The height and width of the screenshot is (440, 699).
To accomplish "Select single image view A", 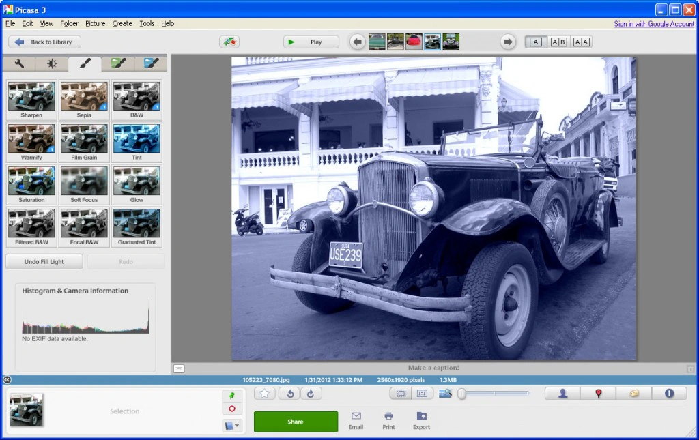I will point(535,42).
